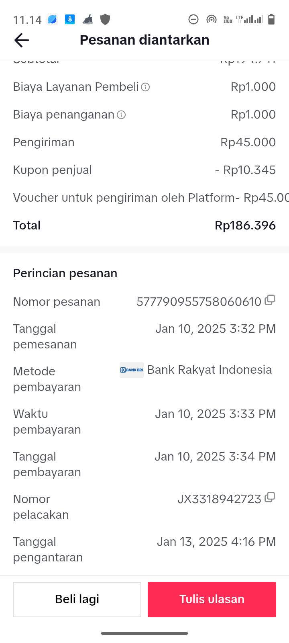Tap the do-not-disturb status icon

(x=193, y=19)
